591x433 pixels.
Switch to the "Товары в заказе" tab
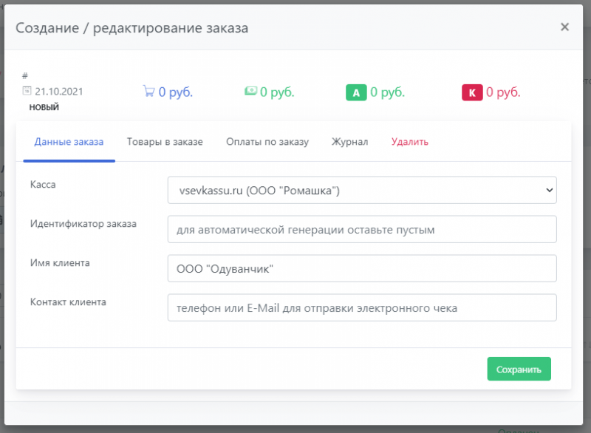pyautogui.click(x=164, y=142)
